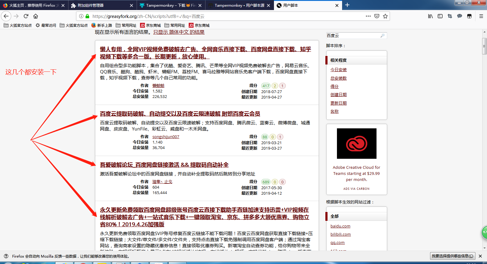
Task: Show site information icon in address bar
Action: 81,16
